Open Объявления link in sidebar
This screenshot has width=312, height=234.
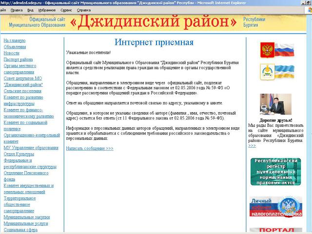15,47
